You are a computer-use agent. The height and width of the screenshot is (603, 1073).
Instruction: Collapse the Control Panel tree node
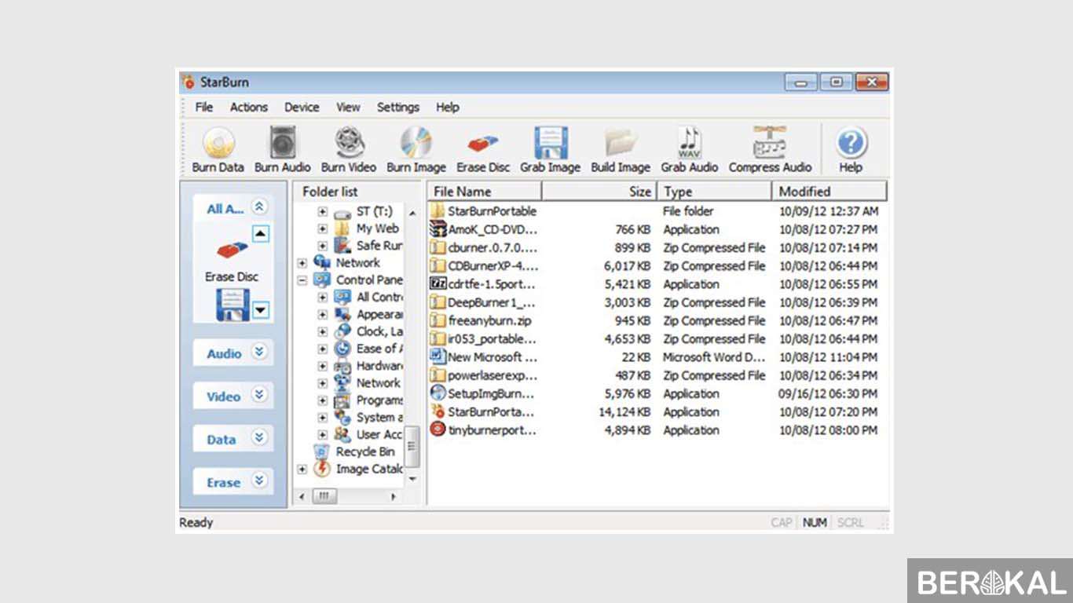tap(302, 280)
